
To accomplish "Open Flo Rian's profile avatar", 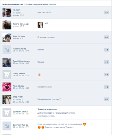I will [7, 13].
